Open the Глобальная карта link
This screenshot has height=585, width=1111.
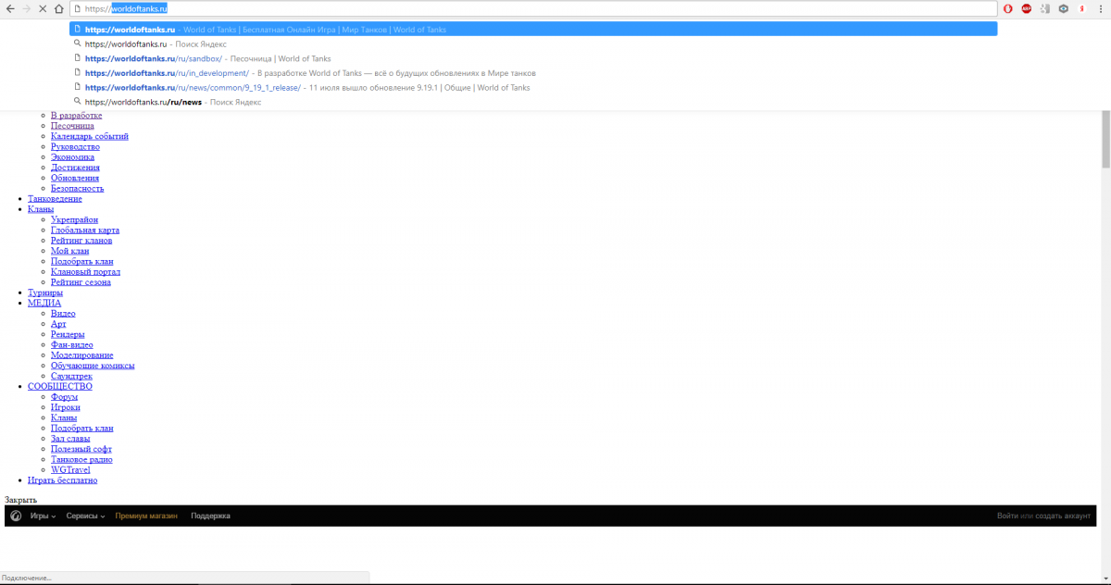pyautogui.click(x=85, y=230)
